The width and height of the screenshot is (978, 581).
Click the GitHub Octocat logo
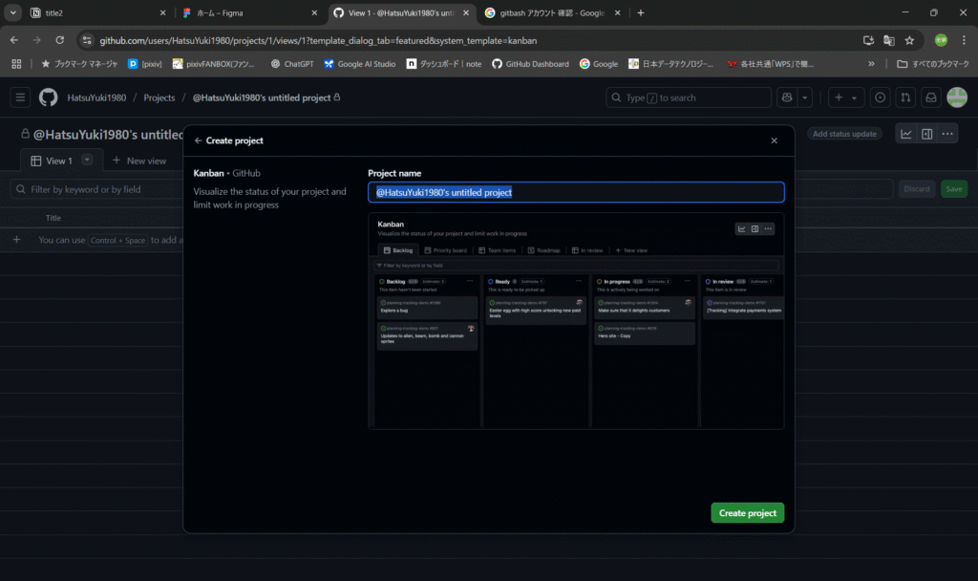click(48, 97)
